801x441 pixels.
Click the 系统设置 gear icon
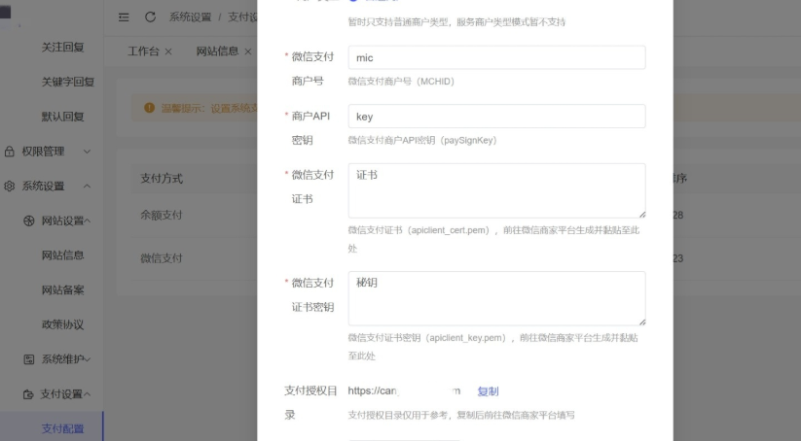(x=10, y=186)
